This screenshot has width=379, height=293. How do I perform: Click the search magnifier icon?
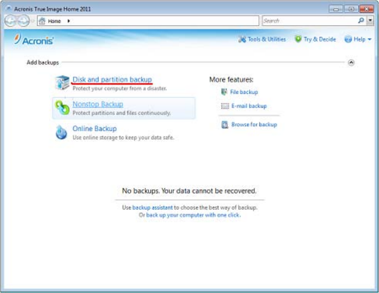[361, 21]
